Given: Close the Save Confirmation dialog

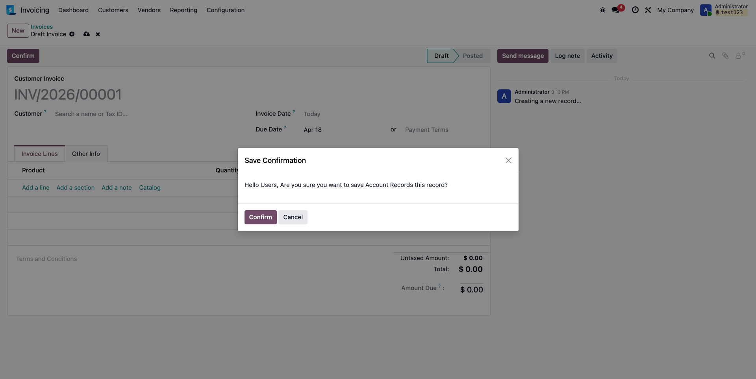Looking at the screenshot, I should click(508, 161).
